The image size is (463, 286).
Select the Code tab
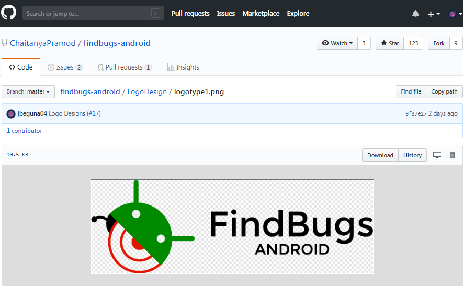click(x=21, y=67)
